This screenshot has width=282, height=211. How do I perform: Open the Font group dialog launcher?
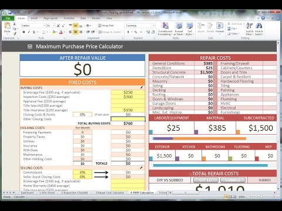(64, 38)
